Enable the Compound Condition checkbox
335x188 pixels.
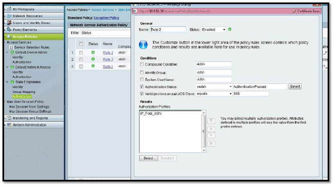142,64
